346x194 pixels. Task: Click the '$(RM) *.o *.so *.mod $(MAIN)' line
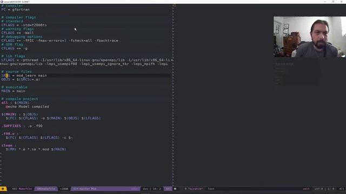[36, 149]
